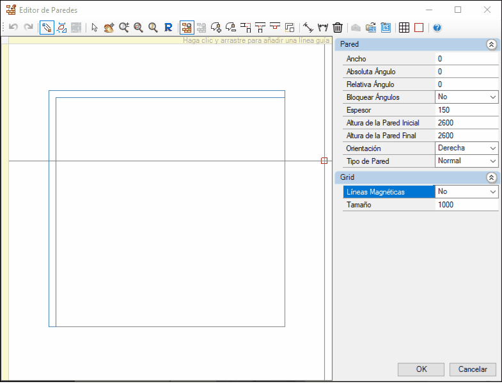The height and width of the screenshot is (384, 502).
Task: Click the trash can delete icon
Action: click(338, 28)
